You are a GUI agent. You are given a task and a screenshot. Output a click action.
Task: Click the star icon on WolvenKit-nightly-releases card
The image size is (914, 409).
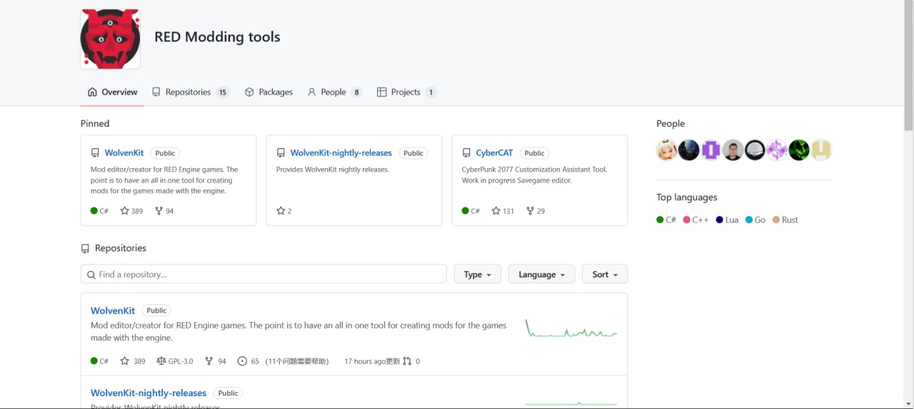coord(281,211)
